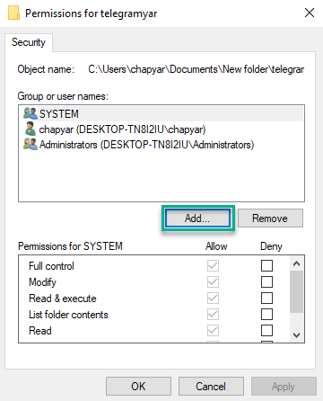Image resolution: width=323 pixels, height=401 pixels.
Task: Toggle Allow checkbox for List folder contents
Action: click(213, 314)
